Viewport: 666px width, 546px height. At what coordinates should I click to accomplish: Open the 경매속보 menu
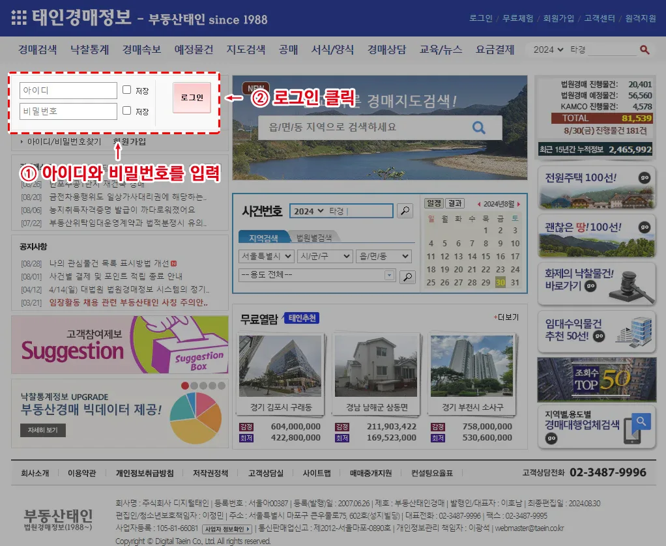click(141, 50)
